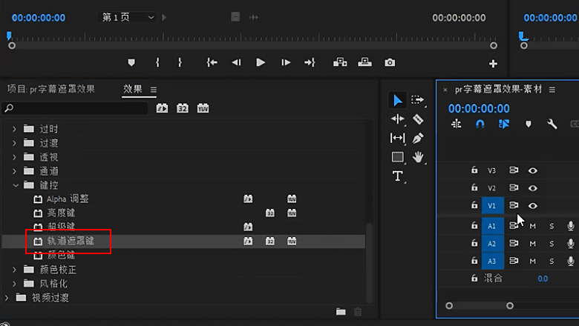Expand the 透视 folder
Viewport: 579px width, 326px height.
pos(14,157)
